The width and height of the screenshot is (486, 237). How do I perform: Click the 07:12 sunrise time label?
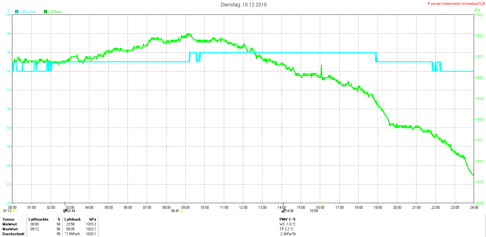(7, 211)
